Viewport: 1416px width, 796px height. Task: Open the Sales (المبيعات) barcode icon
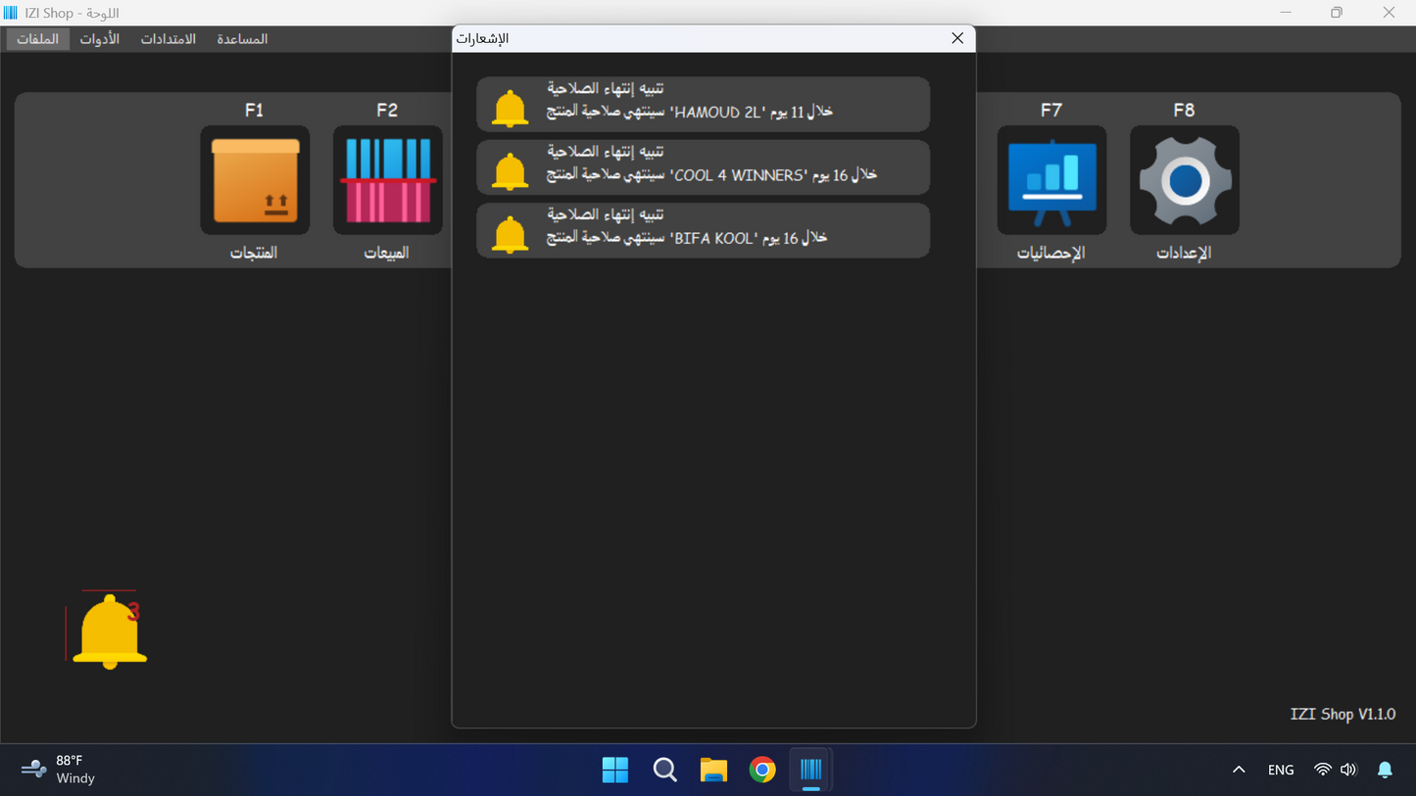[387, 180]
